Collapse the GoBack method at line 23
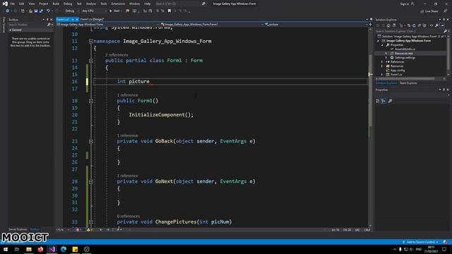 point(91,141)
